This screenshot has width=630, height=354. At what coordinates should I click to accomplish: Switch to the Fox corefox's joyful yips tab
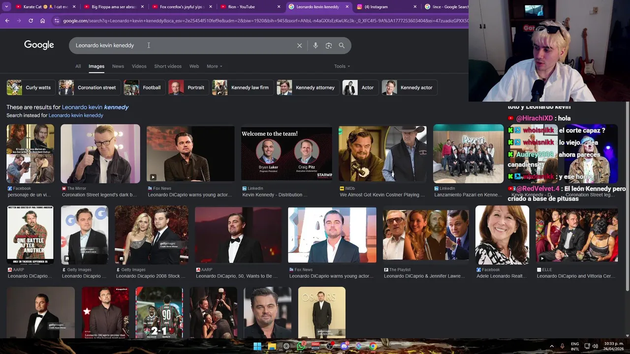182,7
